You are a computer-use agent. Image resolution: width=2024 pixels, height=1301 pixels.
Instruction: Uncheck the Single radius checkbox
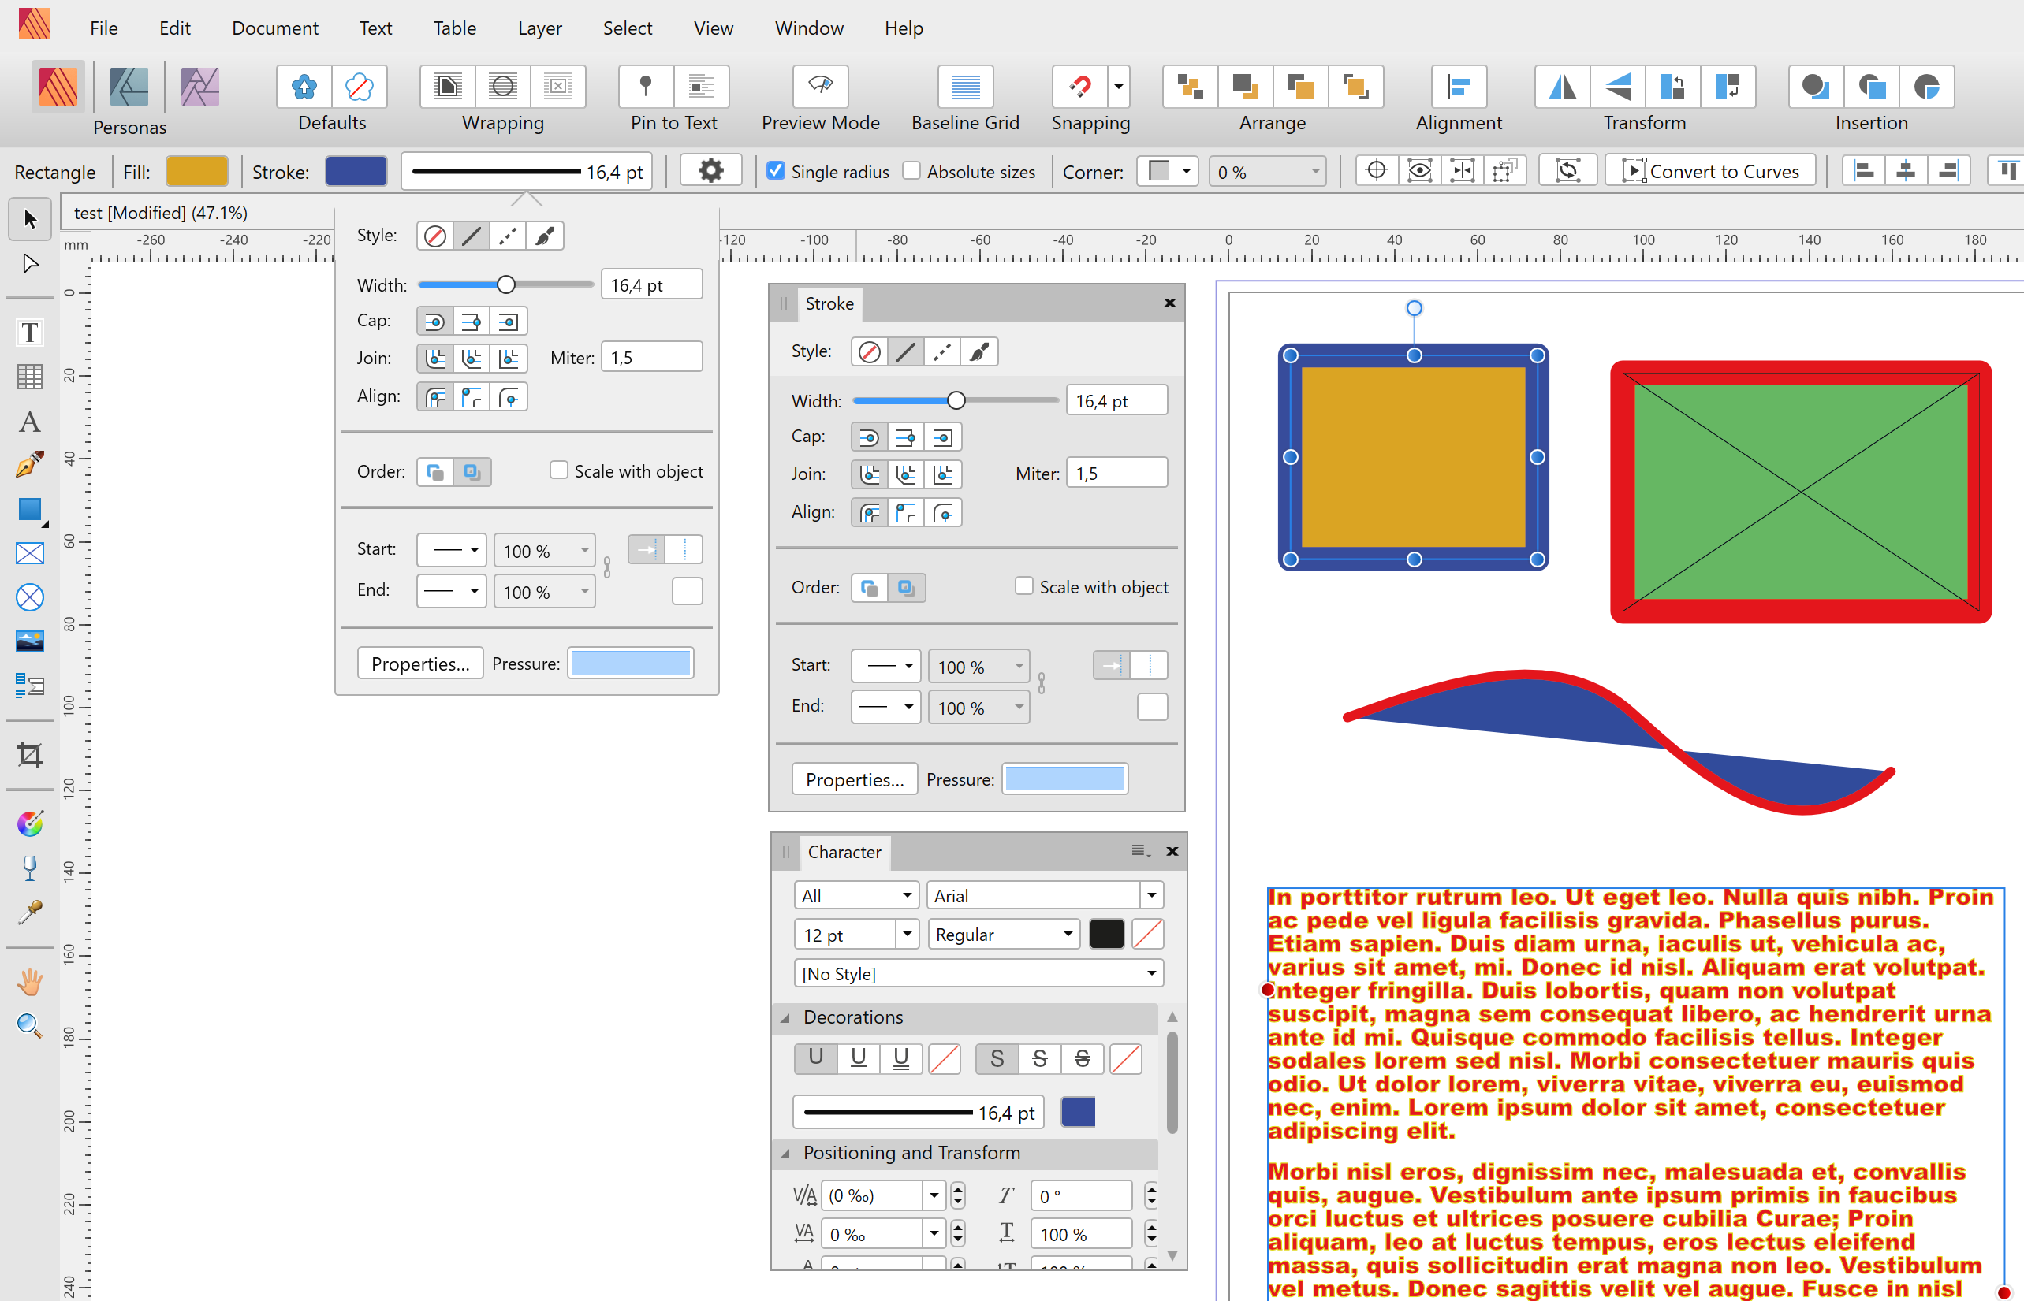[775, 171]
